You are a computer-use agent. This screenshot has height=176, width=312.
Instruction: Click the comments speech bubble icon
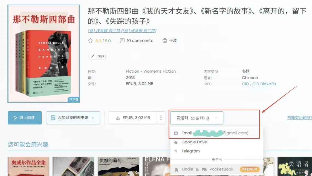coord(122,41)
